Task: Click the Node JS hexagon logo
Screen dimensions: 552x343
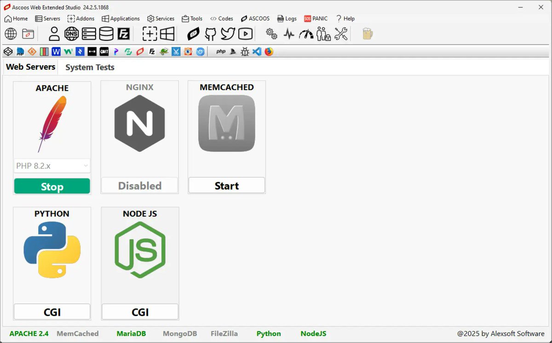Action: (x=140, y=250)
